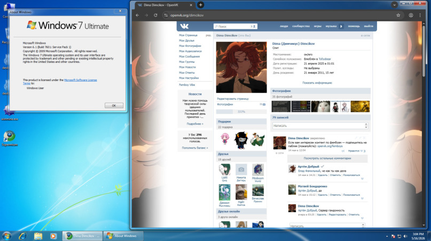Reload the openvk.org page
This screenshot has height=241, width=431.
pos(155,15)
